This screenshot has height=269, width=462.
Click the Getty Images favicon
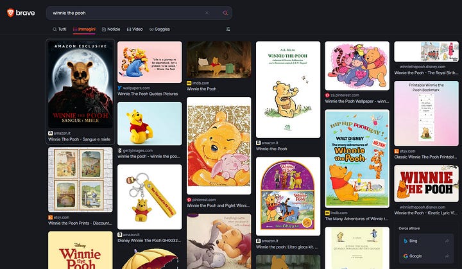(119, 150)
